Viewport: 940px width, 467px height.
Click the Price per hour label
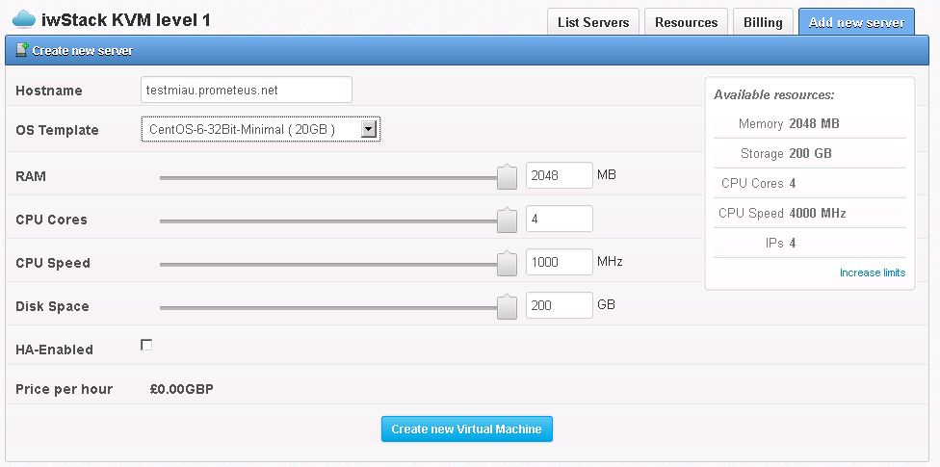coord(65,389)
